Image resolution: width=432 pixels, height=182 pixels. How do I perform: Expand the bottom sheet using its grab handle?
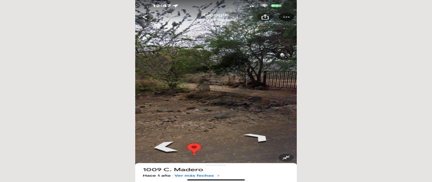tap(216, 165)
